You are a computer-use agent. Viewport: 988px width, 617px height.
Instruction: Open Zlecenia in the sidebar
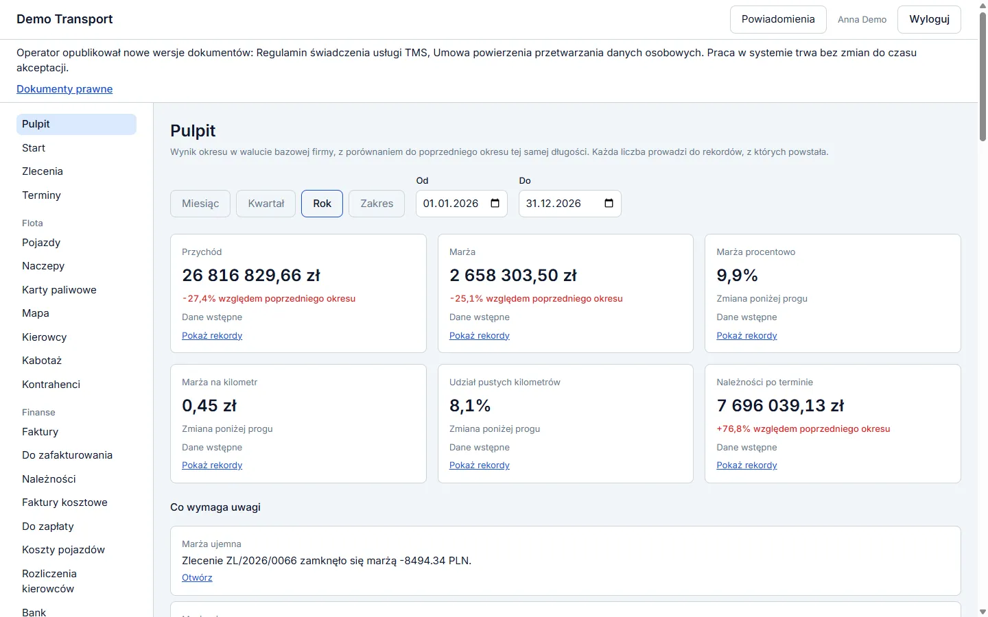tap(76, 171)
